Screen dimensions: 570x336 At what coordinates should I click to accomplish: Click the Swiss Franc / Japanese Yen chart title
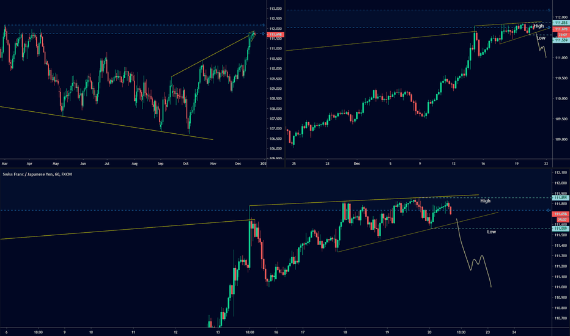(37, 174)
